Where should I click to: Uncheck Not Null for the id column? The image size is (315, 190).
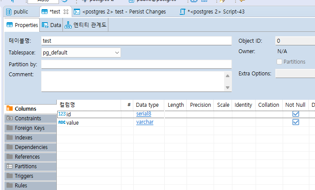point(296,114)
